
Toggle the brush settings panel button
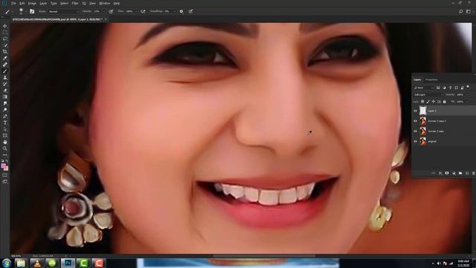click(32, 11)
